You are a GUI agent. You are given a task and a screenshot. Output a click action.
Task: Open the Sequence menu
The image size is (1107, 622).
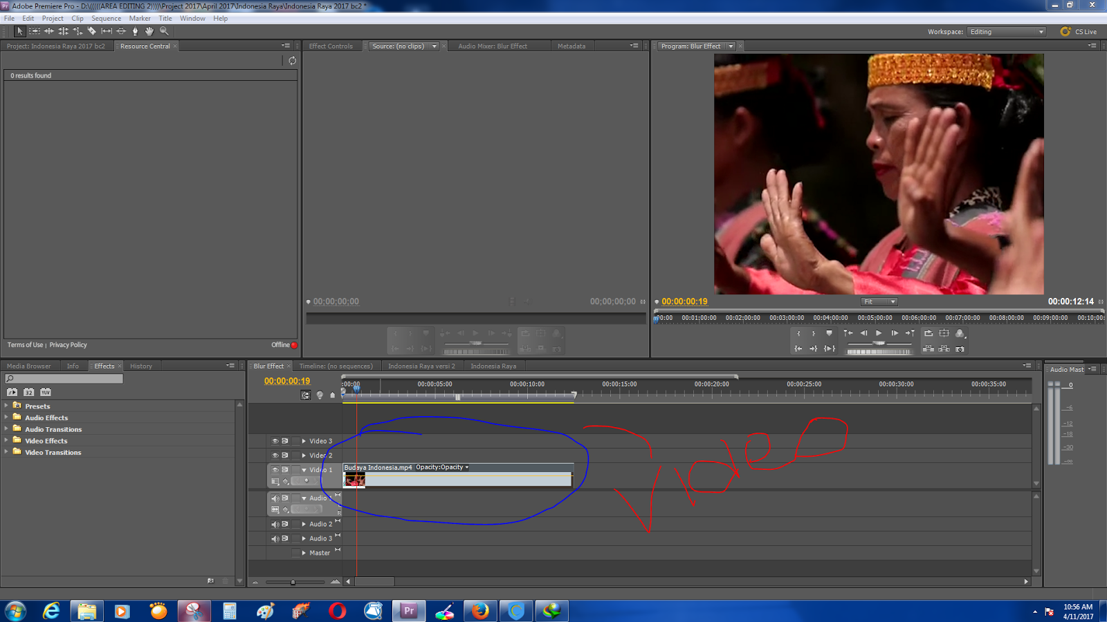pos(106,18)
